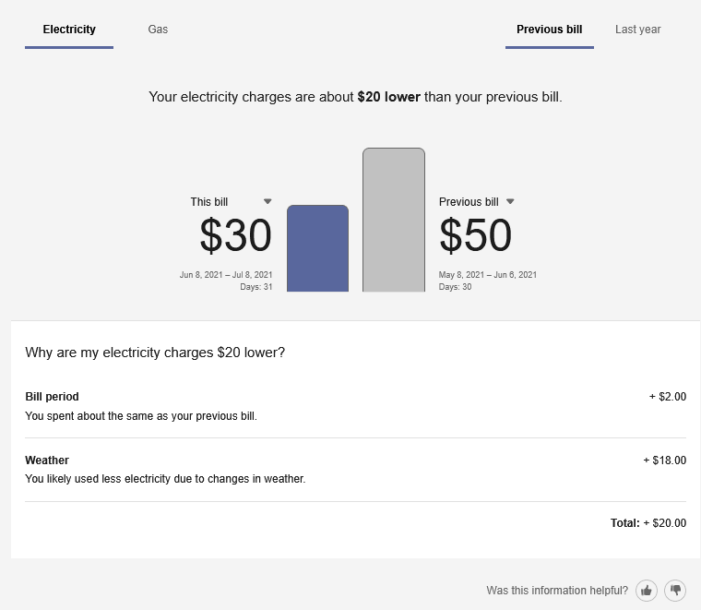Click the May 8 – Jun 6, 2021 date range
701x610 pixels.
click(487, 275)
